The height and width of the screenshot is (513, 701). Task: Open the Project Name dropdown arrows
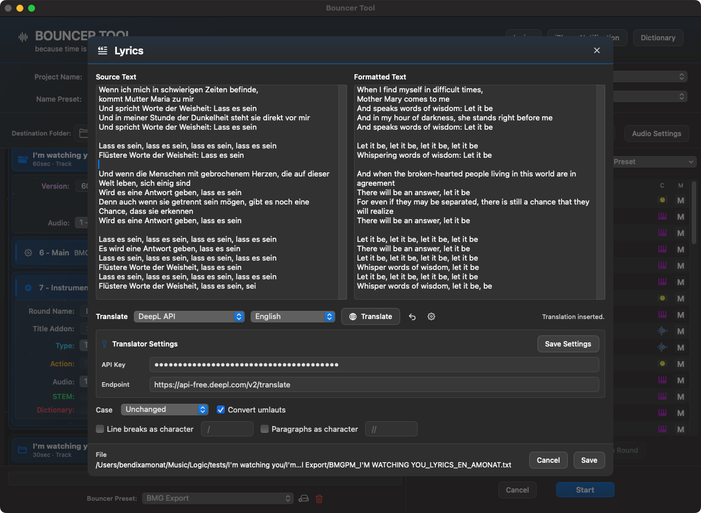[682, 77]
